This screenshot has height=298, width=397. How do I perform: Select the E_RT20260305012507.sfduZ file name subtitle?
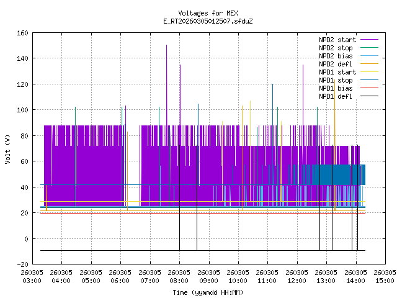click(208, 21)
